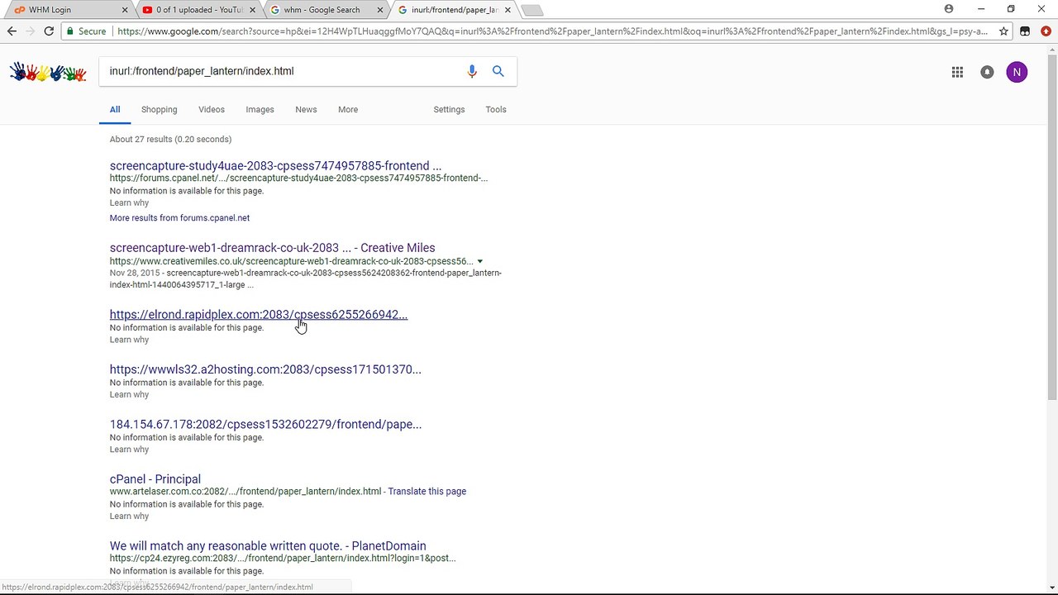Click the cp24.ezyreg.com:2083 green URL
The width and height of the screenshot is (1058, 595).
click(283, 559)
